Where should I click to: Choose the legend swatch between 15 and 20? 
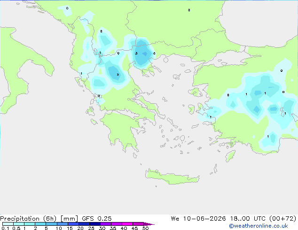[73, 224]
